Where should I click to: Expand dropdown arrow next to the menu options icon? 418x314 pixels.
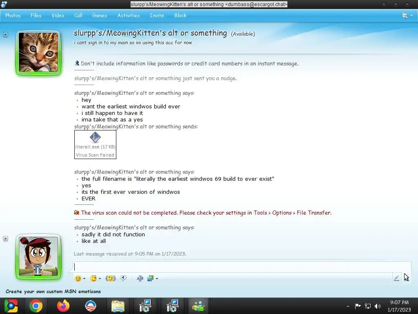click(411, 16)
